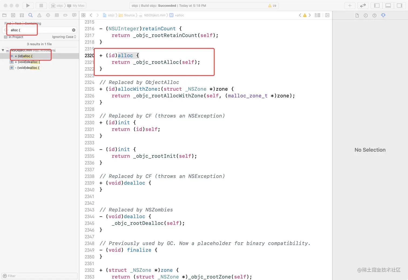Click the _objc_rootZone call
The width and height of the screenshot is (408, 280).
(209, 277)
